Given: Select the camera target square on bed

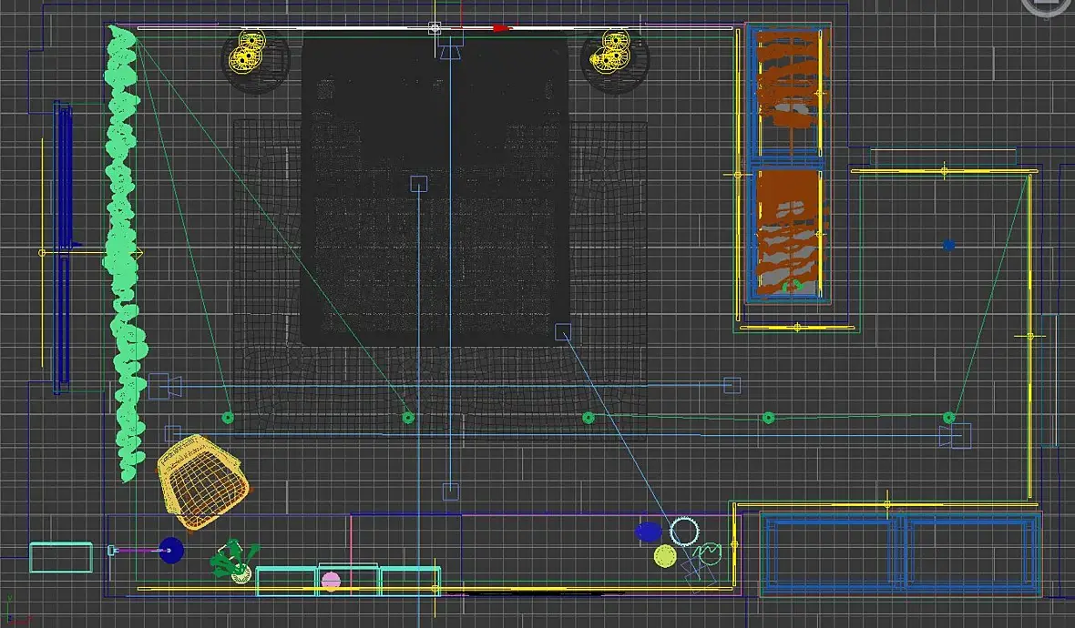Looking at the screenshot, I should point(419,184).
